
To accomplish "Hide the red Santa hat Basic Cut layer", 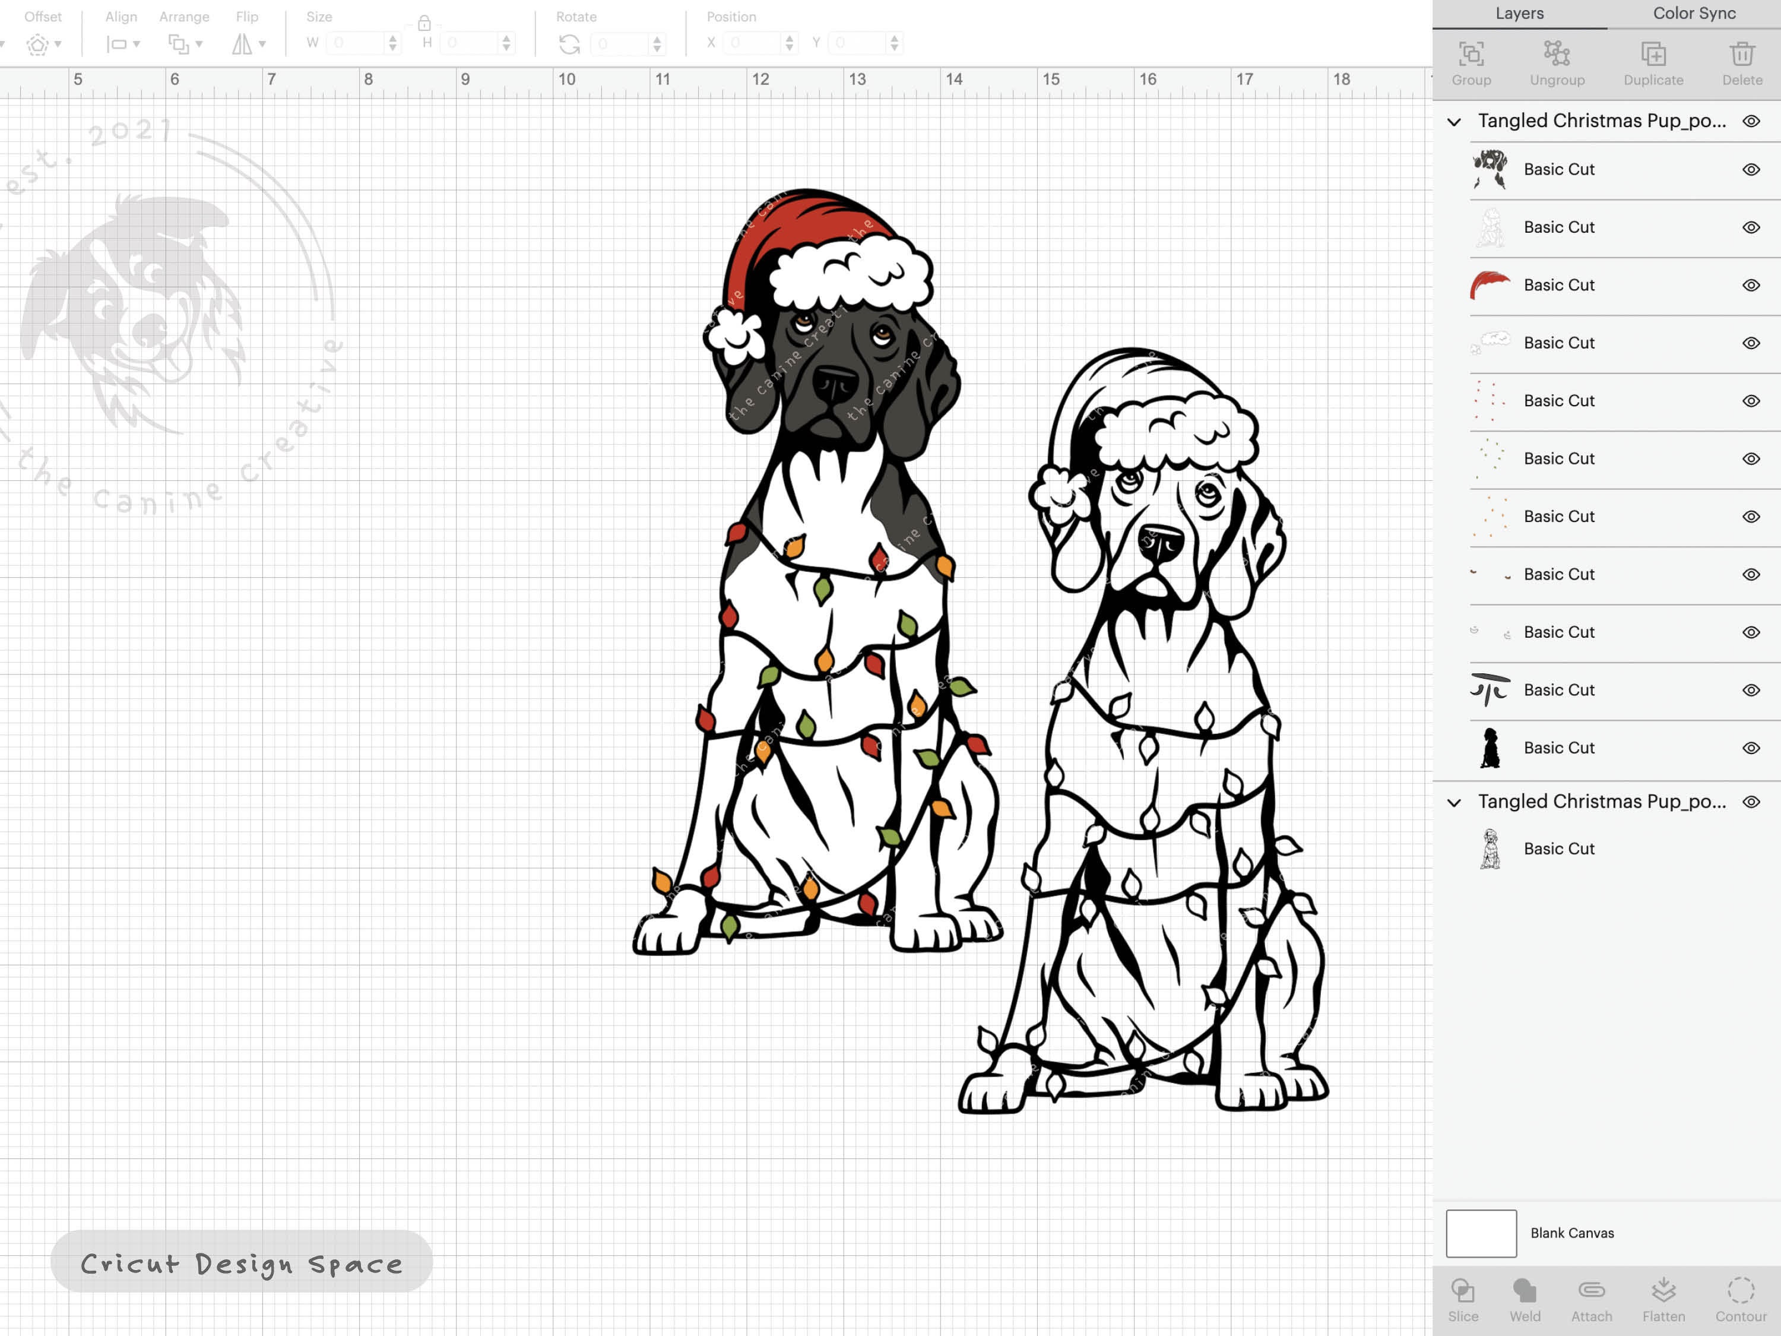I will (x=1751, y=284).
